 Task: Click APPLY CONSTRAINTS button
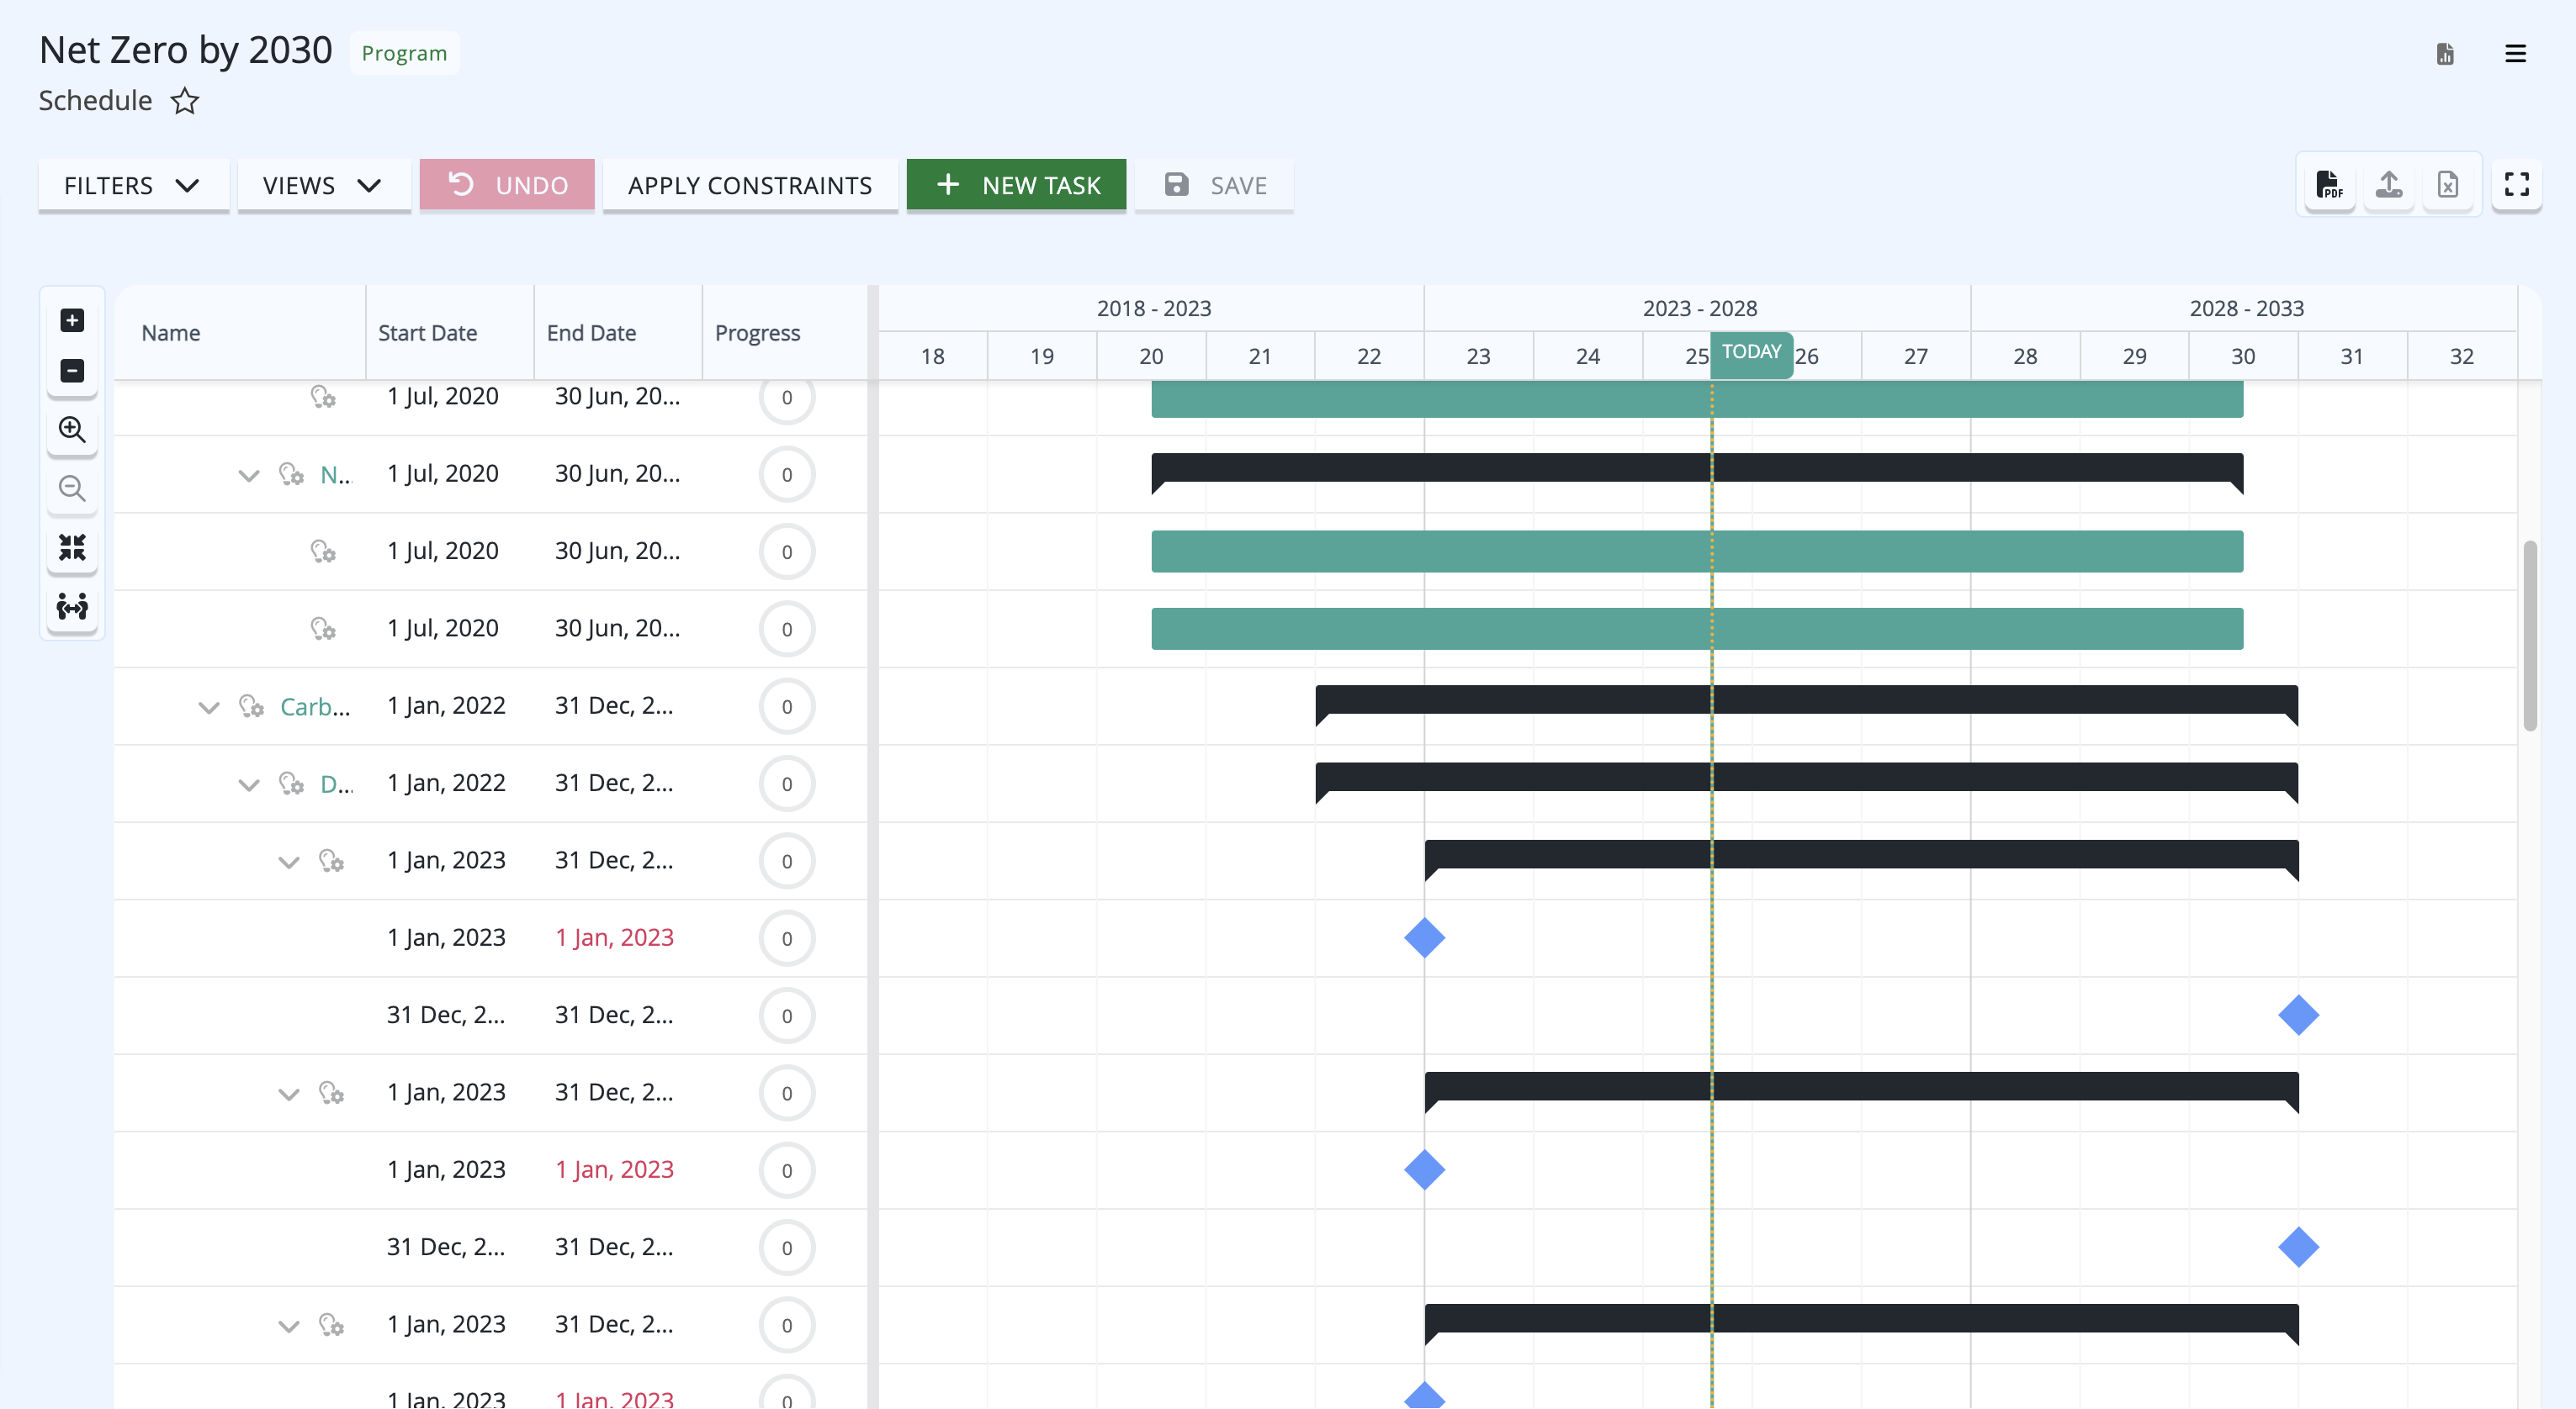pos(750,186)
